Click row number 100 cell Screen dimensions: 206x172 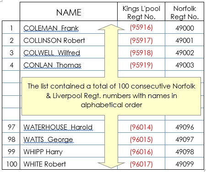11,164
